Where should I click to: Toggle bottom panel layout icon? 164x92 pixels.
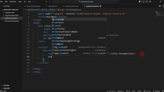[x=143, y=2]
